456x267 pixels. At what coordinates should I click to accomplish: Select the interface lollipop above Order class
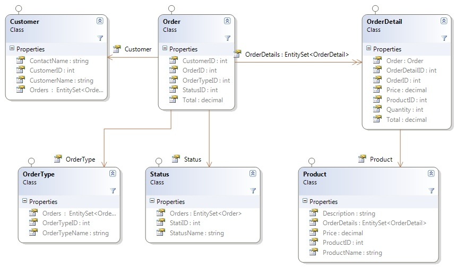coord(171,8)
